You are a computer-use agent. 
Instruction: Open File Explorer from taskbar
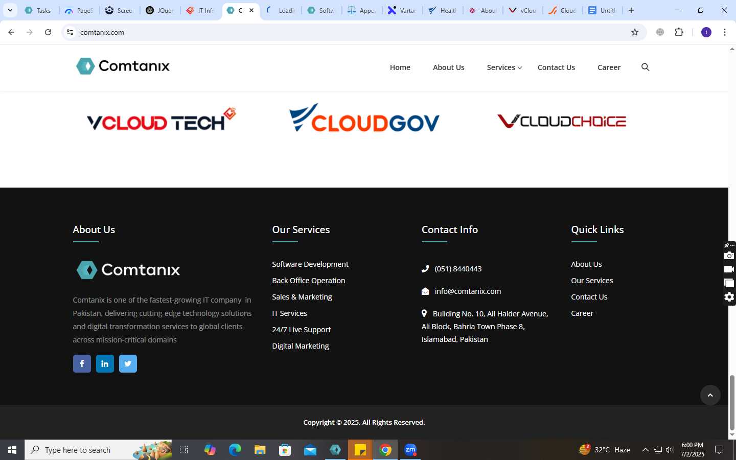pyautogui.click(x=260, y=450)
